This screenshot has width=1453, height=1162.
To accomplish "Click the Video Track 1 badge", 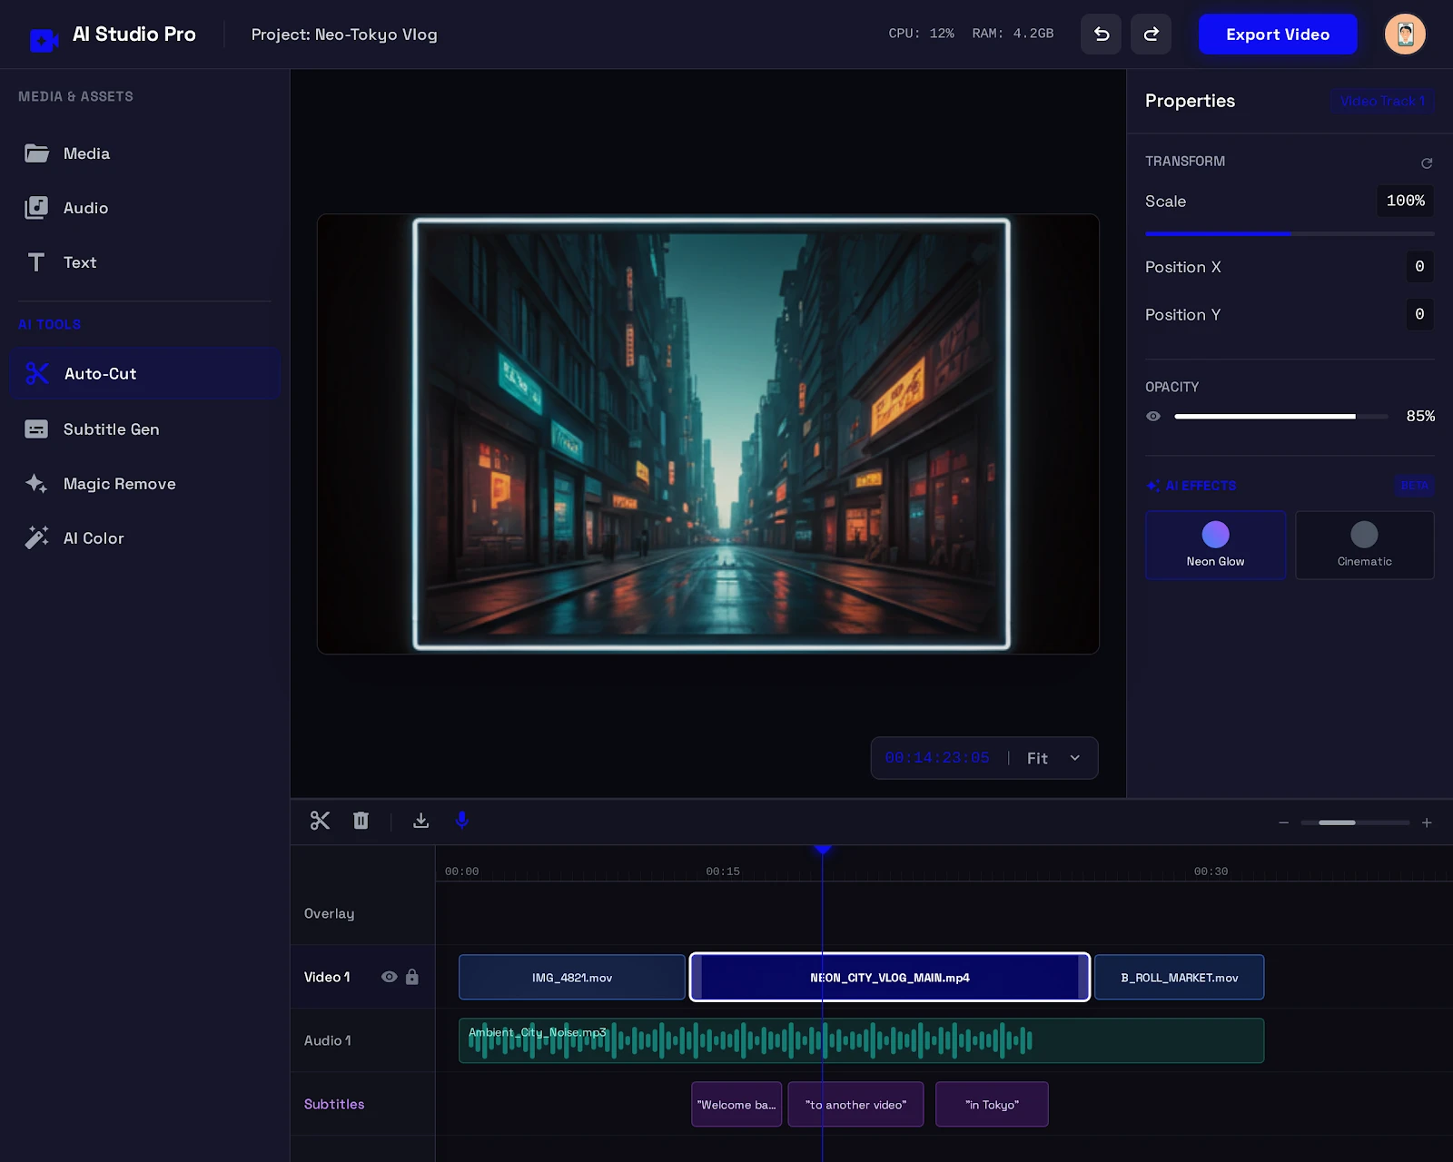I will [x=1382, y=101].
